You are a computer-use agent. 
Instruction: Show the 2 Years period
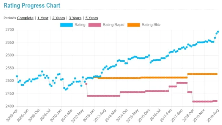[58, 18]
